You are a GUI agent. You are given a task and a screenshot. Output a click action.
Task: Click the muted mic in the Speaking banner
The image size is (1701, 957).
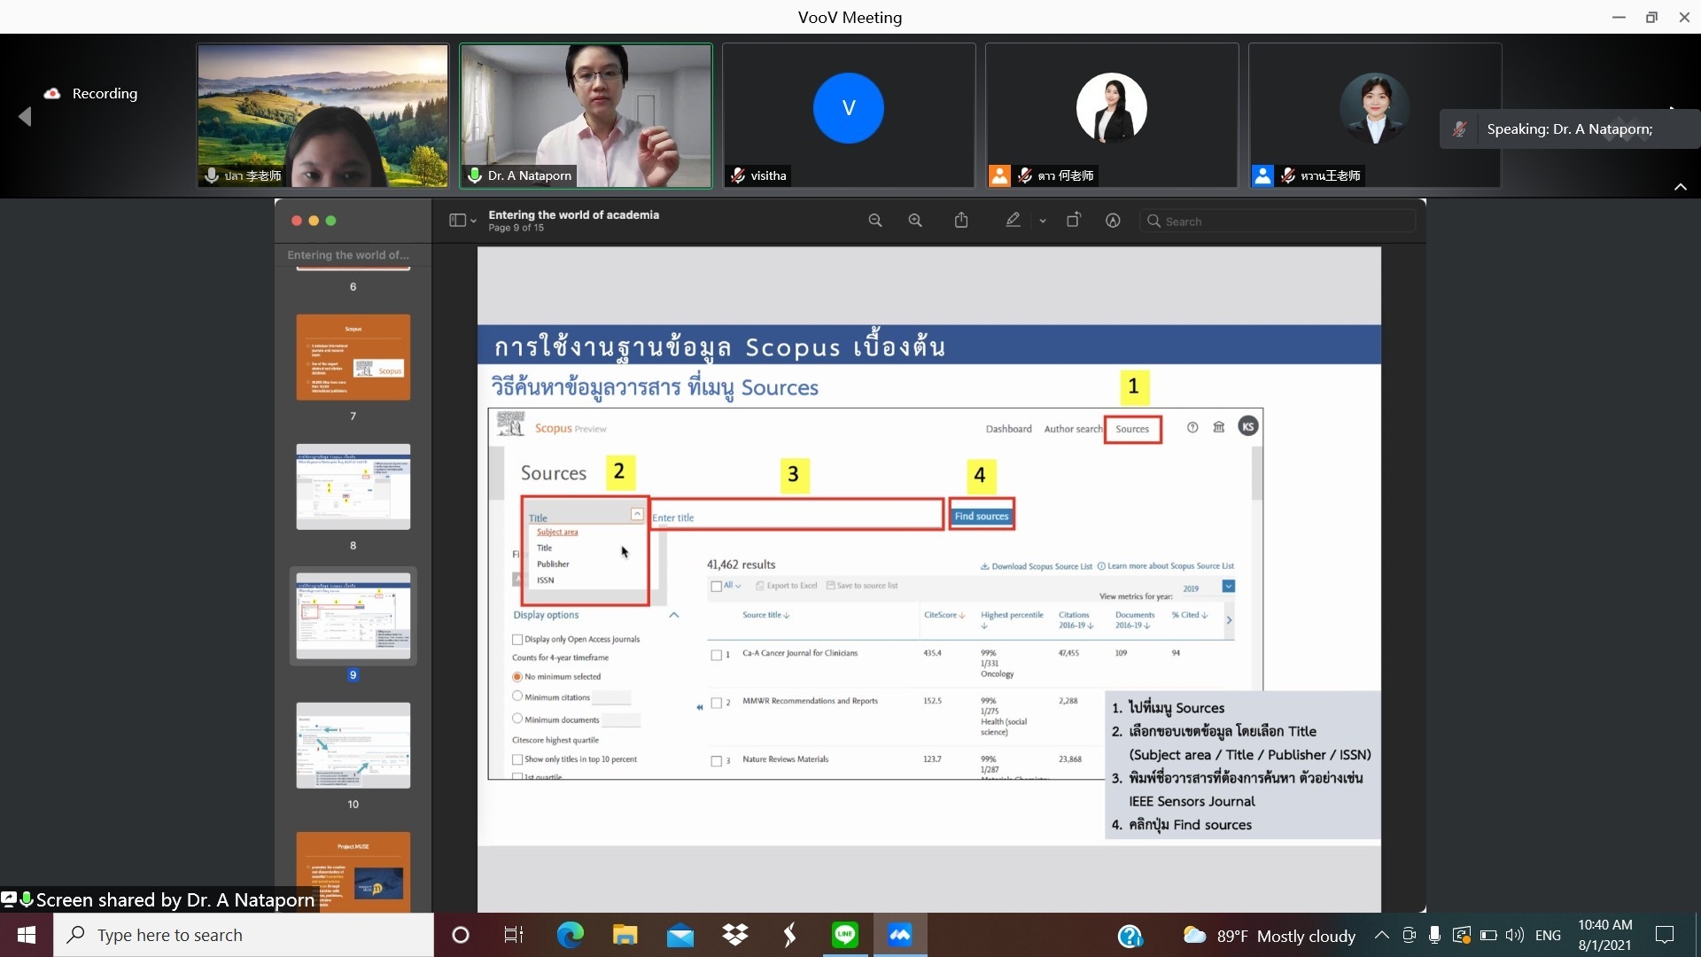[x=1459, y=129]
